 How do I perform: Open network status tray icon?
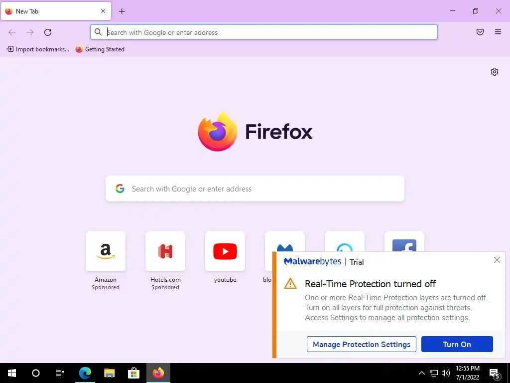pos(434,373)
